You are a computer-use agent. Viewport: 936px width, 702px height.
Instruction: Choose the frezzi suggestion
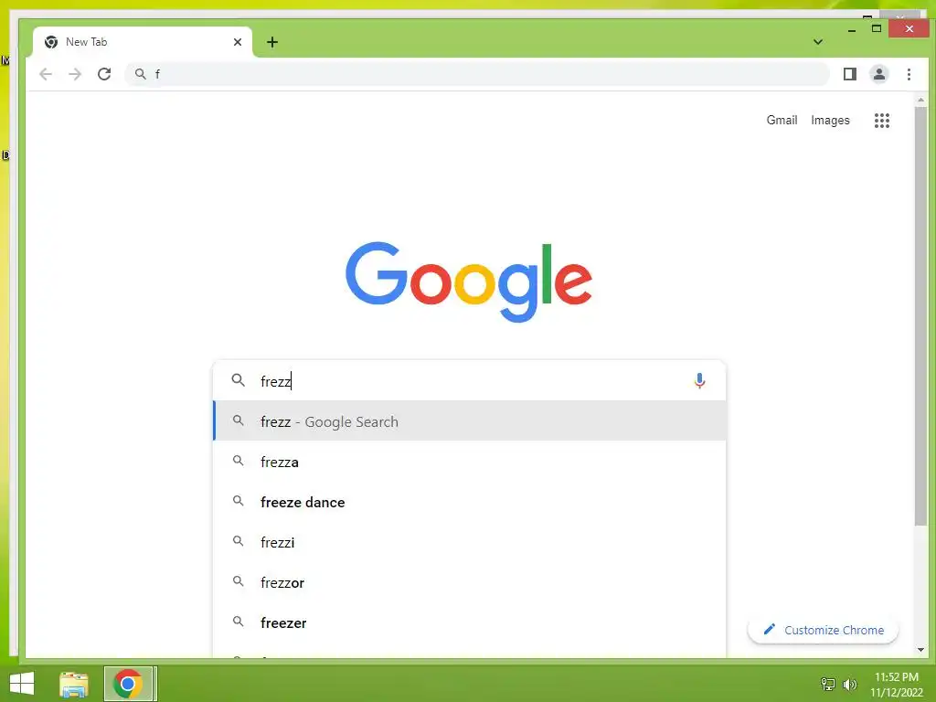click(x=470, y=543)
